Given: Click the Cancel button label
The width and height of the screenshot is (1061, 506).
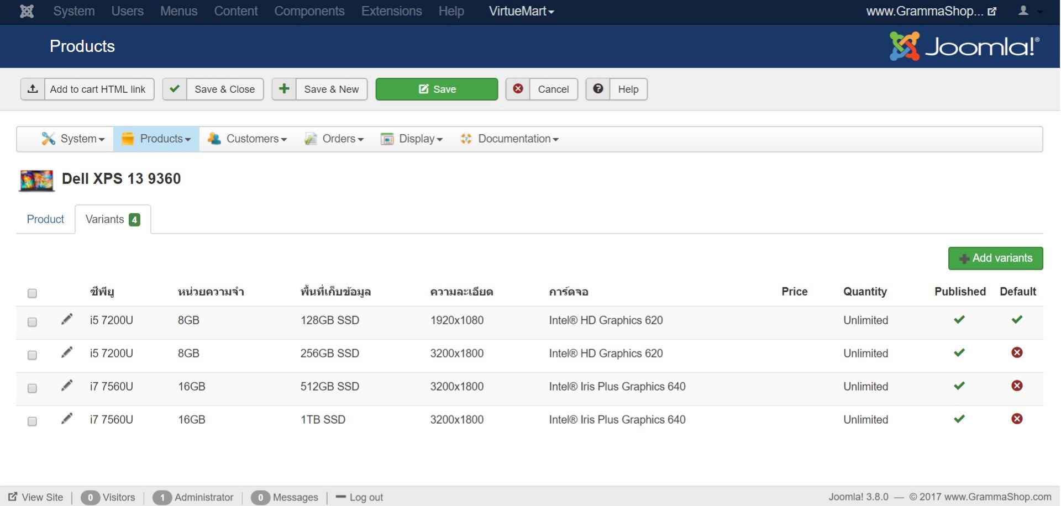Looking at the screenshot, I should click(553, 89).
